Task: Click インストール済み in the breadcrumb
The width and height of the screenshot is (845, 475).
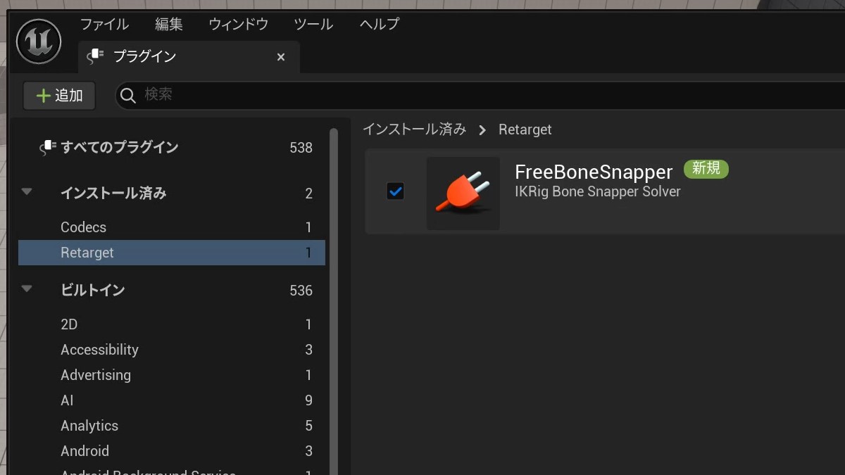Action: 414,129
